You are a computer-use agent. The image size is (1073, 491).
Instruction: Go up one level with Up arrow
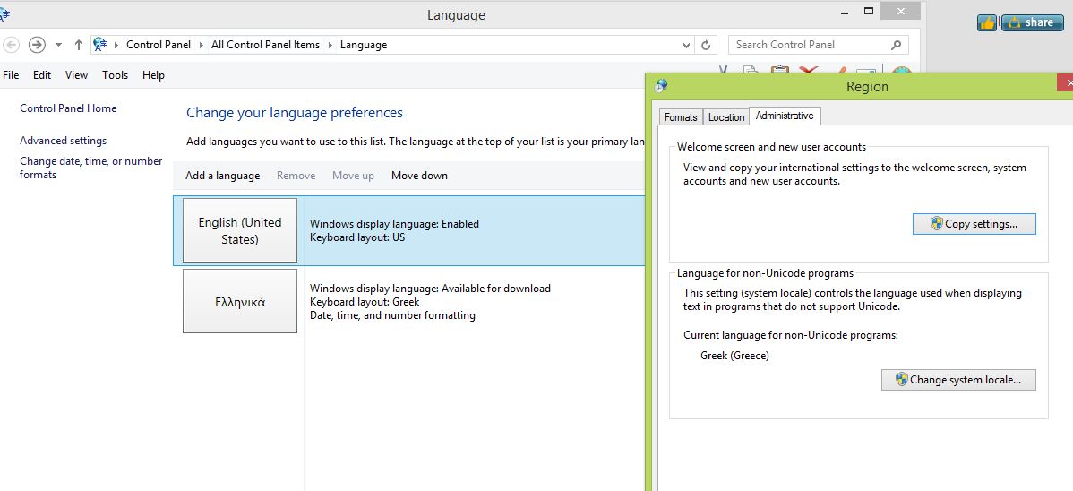pyautogui.click(x=79, y=45)
